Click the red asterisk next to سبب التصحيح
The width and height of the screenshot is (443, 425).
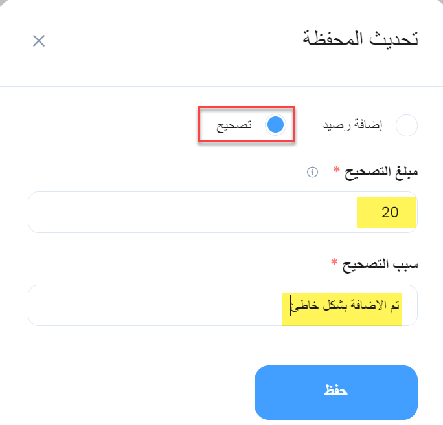[x=334, y=262]
